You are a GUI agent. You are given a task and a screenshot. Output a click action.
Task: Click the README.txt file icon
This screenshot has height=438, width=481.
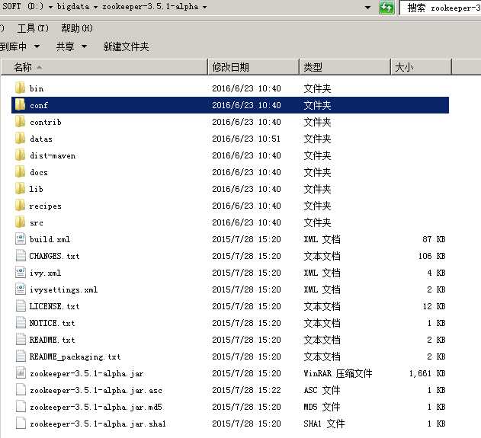pyautogui.click(x=21, y=339)
